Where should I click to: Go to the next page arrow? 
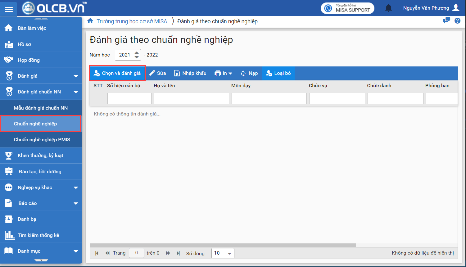click(168, 253)
